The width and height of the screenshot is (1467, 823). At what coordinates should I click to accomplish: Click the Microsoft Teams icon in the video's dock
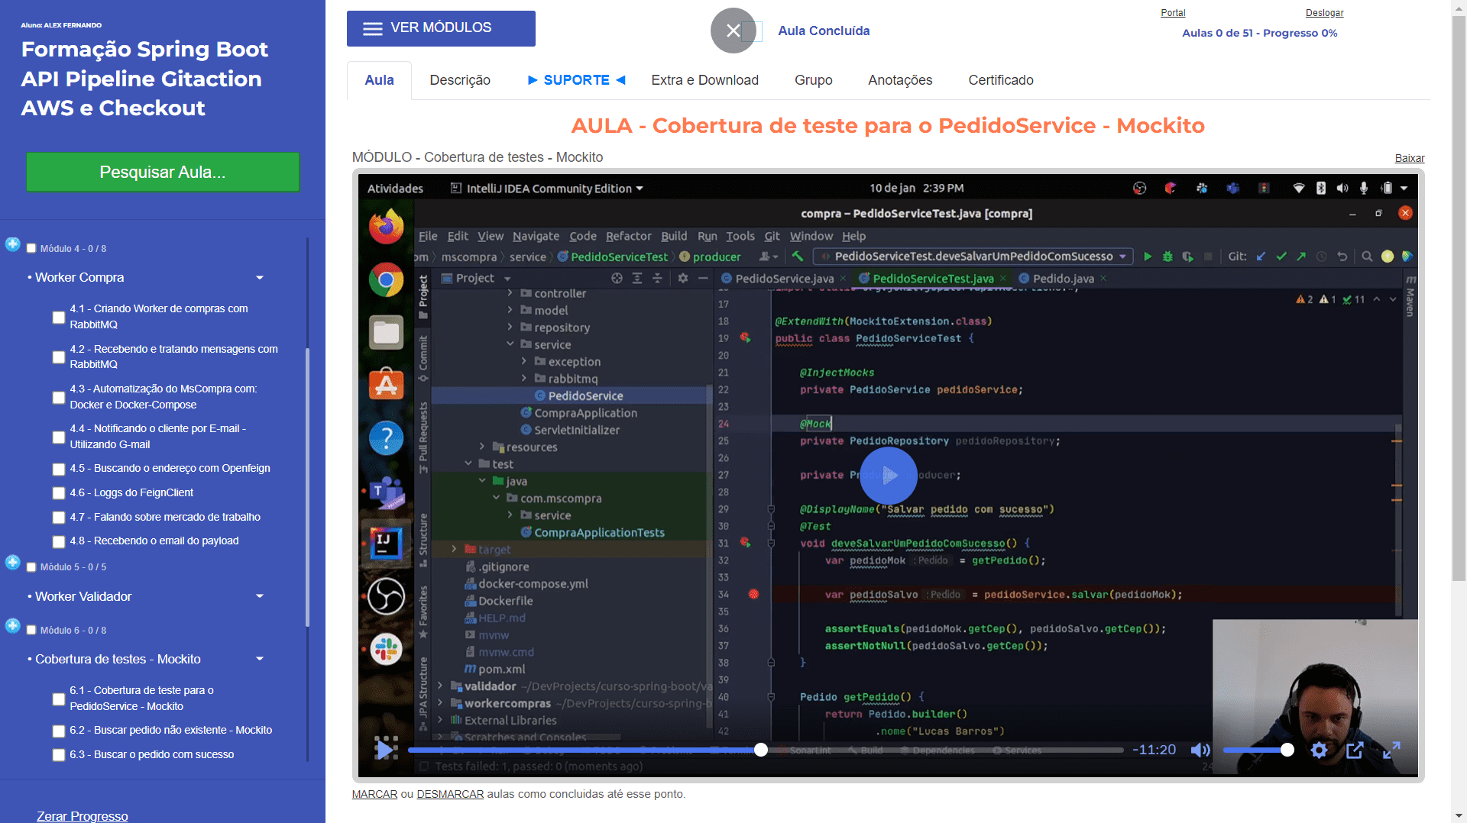coord(387,492)
